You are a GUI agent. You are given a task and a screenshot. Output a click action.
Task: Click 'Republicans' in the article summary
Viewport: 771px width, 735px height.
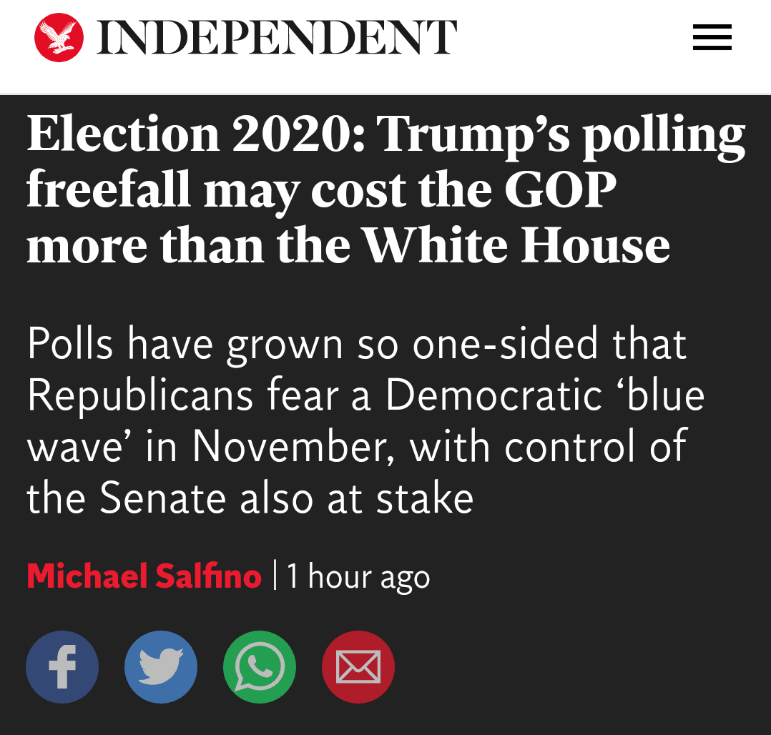point(139,396)
